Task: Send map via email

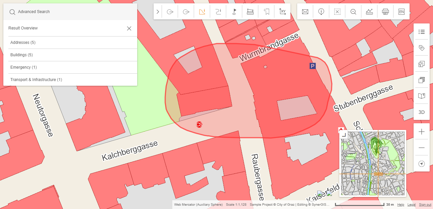Action: 305,11
